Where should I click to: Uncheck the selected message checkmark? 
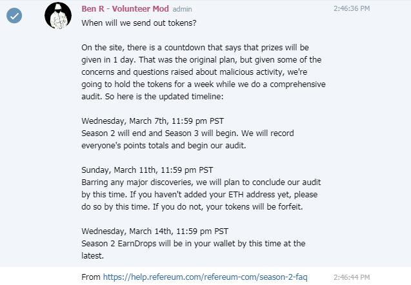pos(14,17)
